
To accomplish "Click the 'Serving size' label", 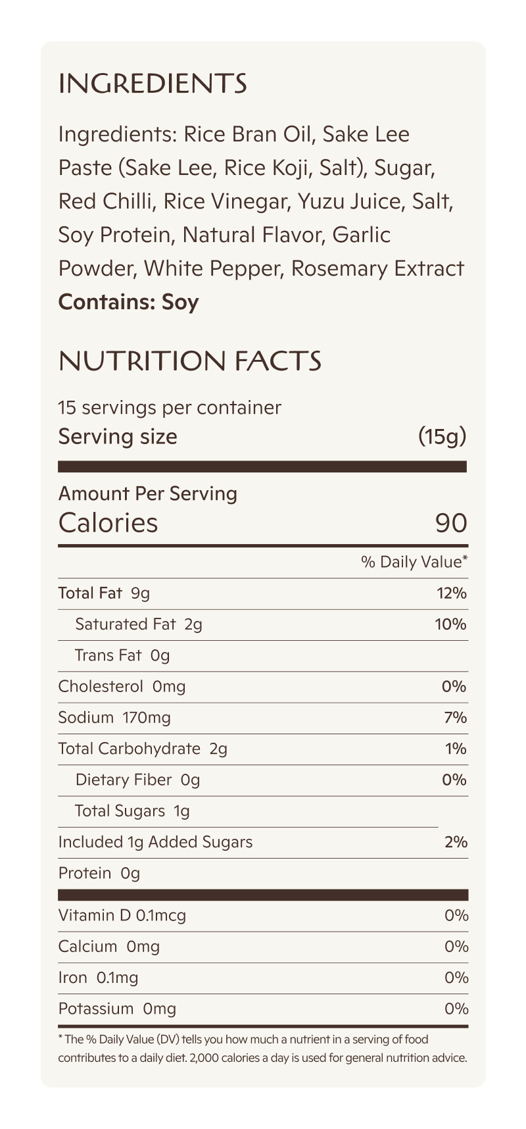I will pyautogui.click(x=118, y=436).
